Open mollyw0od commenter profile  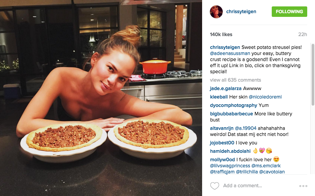(222, 160)
